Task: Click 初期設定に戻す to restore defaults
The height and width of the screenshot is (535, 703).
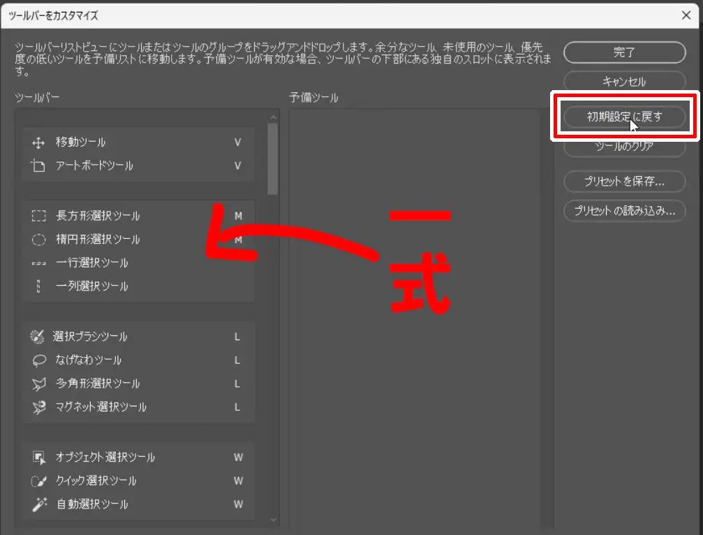Action: point(624,117)
